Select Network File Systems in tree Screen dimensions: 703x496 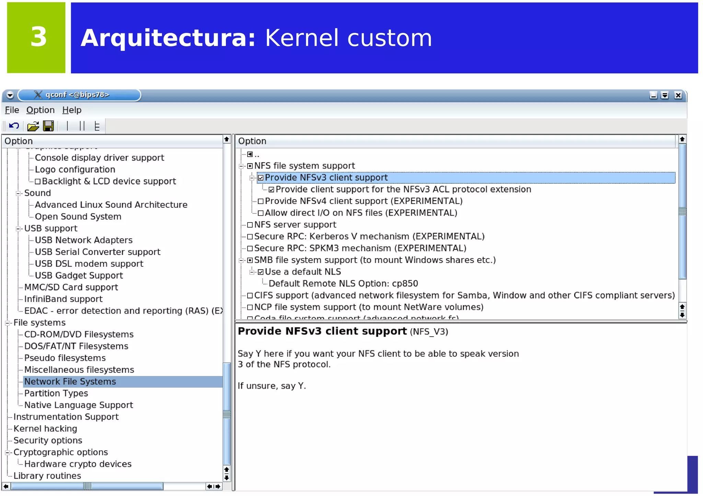70,382
